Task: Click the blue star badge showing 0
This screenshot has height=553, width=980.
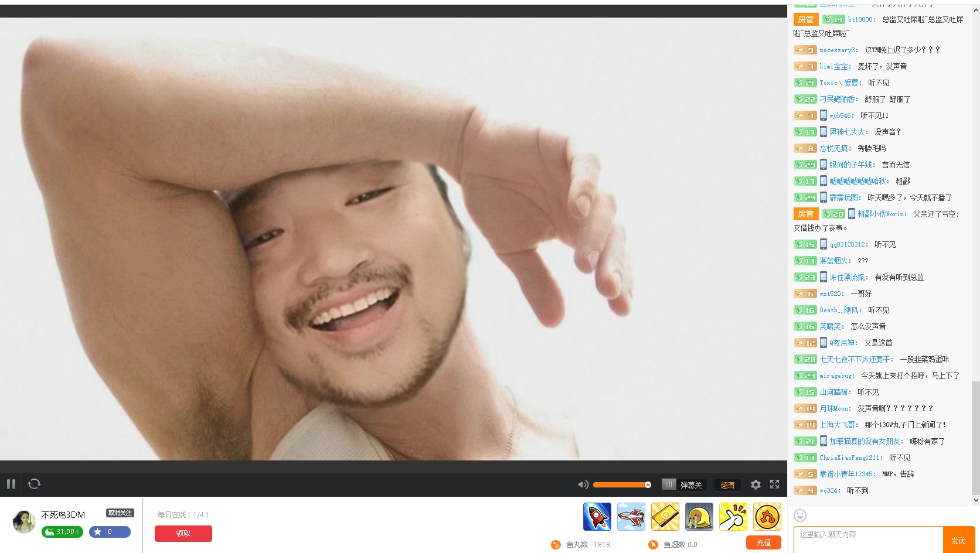Action: [110, 532]
